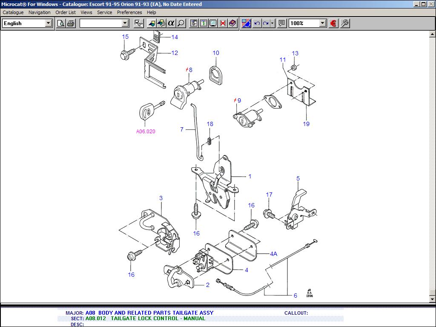Screen dimensions: 436x327
Task: Open the Order List menu
Action: (66, 12)
